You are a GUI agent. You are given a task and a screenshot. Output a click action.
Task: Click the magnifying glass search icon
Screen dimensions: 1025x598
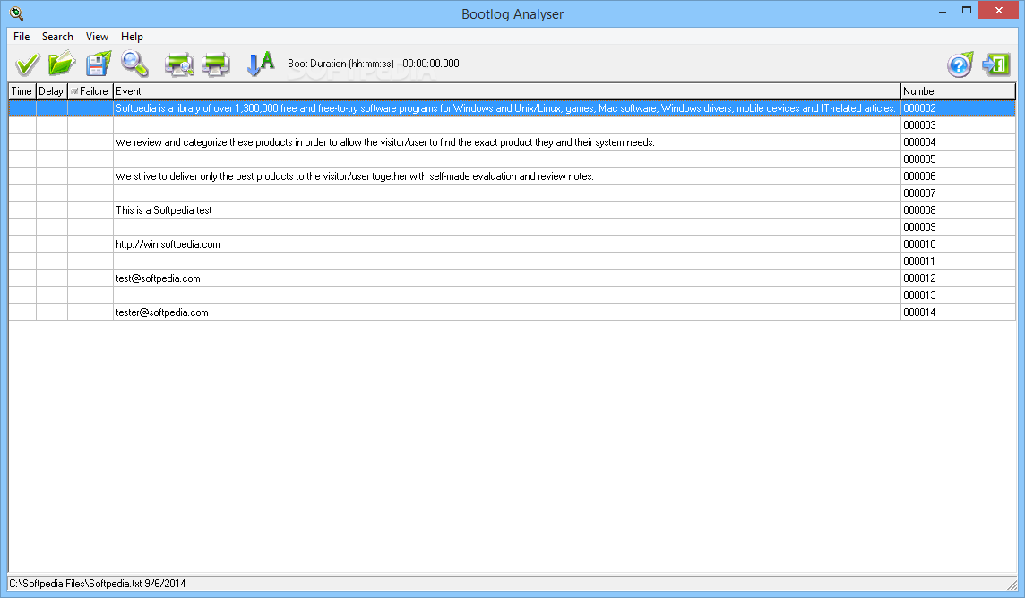coord(134,64)
